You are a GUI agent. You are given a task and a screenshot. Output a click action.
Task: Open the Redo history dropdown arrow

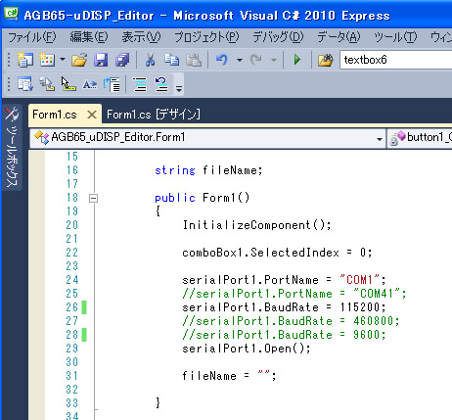coord(274,60)
